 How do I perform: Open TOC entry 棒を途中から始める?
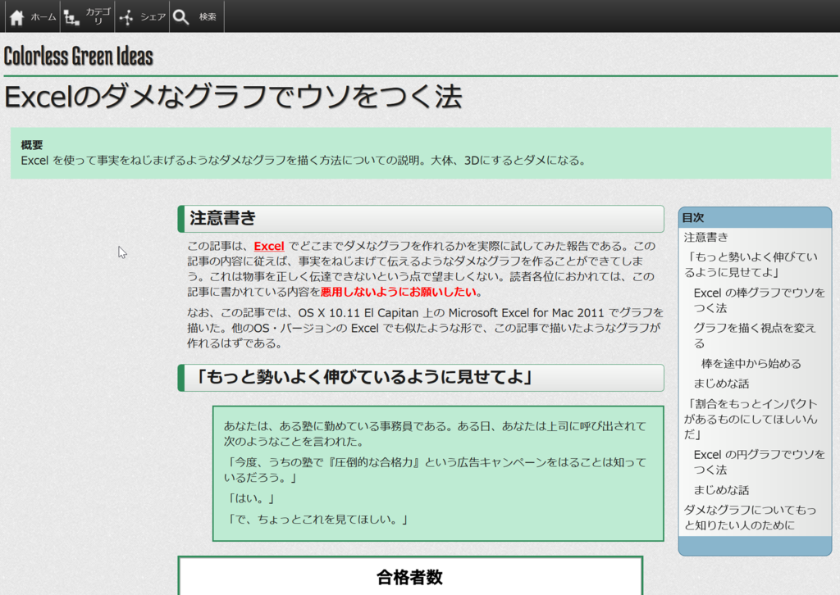pyautogui.click(x=751, y=364)
